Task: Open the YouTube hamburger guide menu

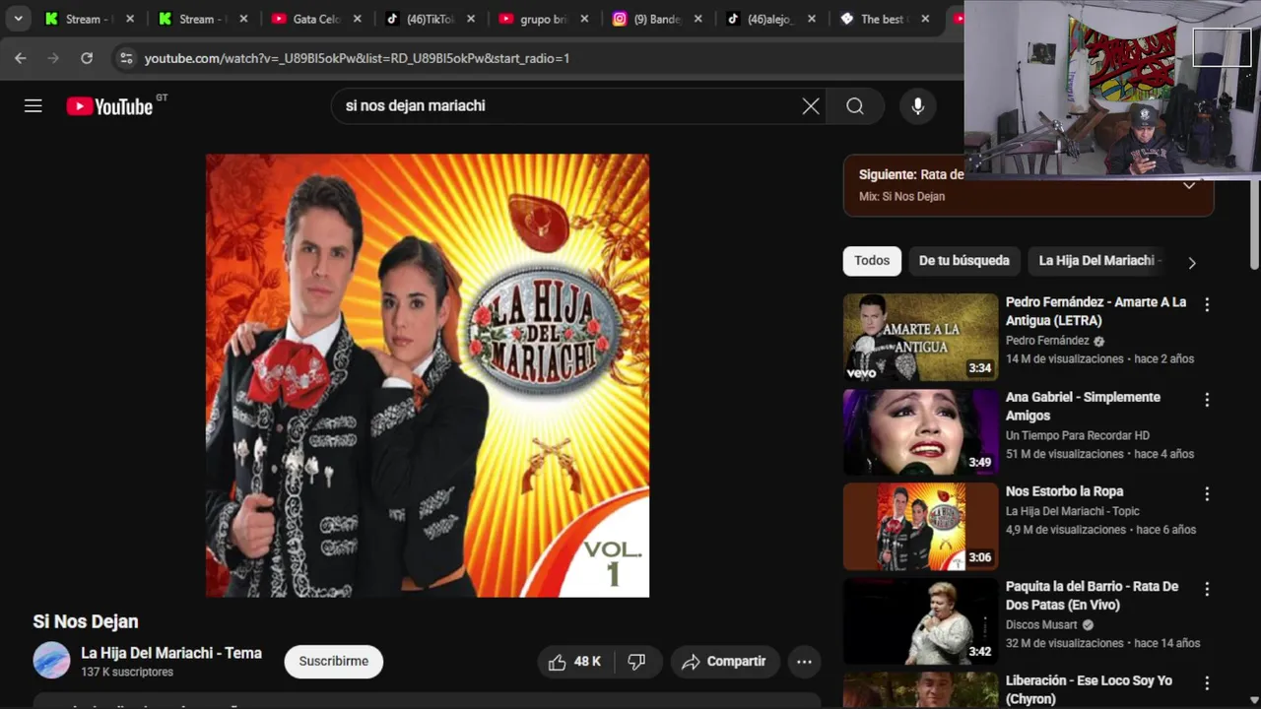Action: [x=33, y=106]
